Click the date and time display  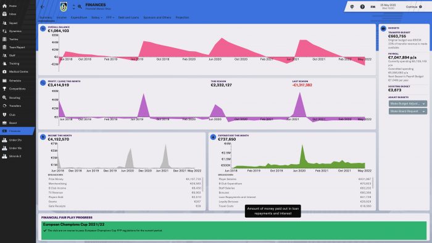tap(388, 7)
